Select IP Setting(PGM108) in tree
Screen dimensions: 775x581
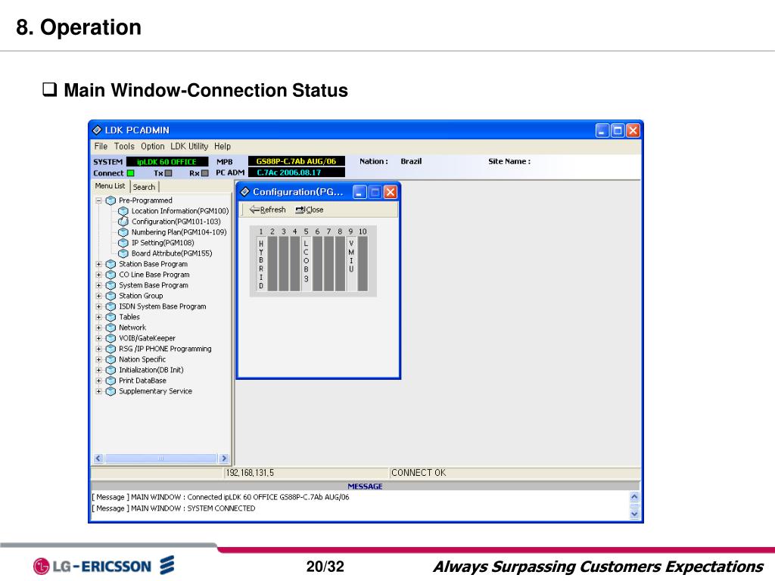click(x=163, y=243)
